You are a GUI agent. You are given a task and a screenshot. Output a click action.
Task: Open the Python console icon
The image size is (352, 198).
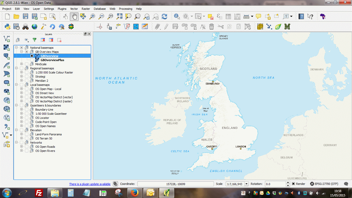(7, 26)
